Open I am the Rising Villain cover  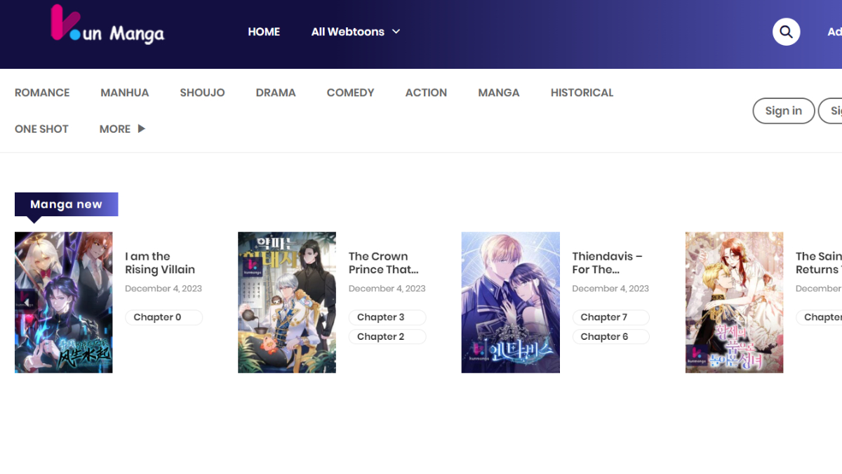(64, 302)
